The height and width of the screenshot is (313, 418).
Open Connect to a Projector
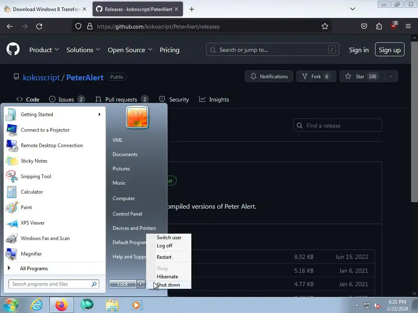pyautogui.click(x=55, y=130)
